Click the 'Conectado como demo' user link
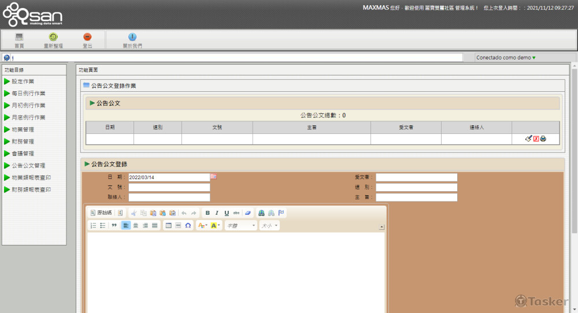 tap(505, 58)
